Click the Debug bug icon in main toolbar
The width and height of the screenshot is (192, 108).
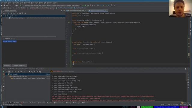(x=85, y=5)
